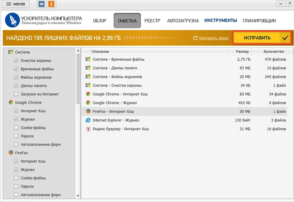Click the Firefox icon in the left sidebar
The height and width of the screenshot is (202, 294).
click(x=11, y=153)
